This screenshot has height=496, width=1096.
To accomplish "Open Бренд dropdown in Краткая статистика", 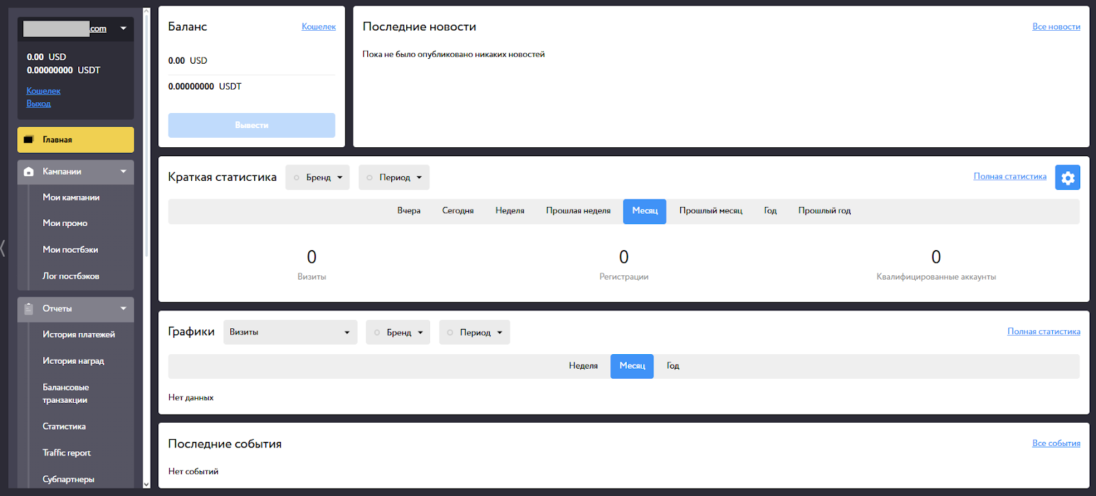I will [x=318, y=177].
